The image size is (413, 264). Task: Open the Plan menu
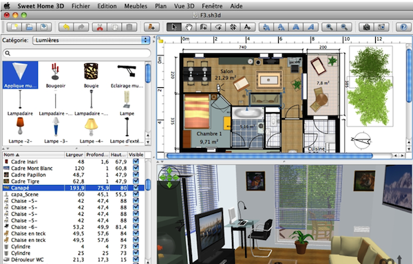[x=160, y=5]
